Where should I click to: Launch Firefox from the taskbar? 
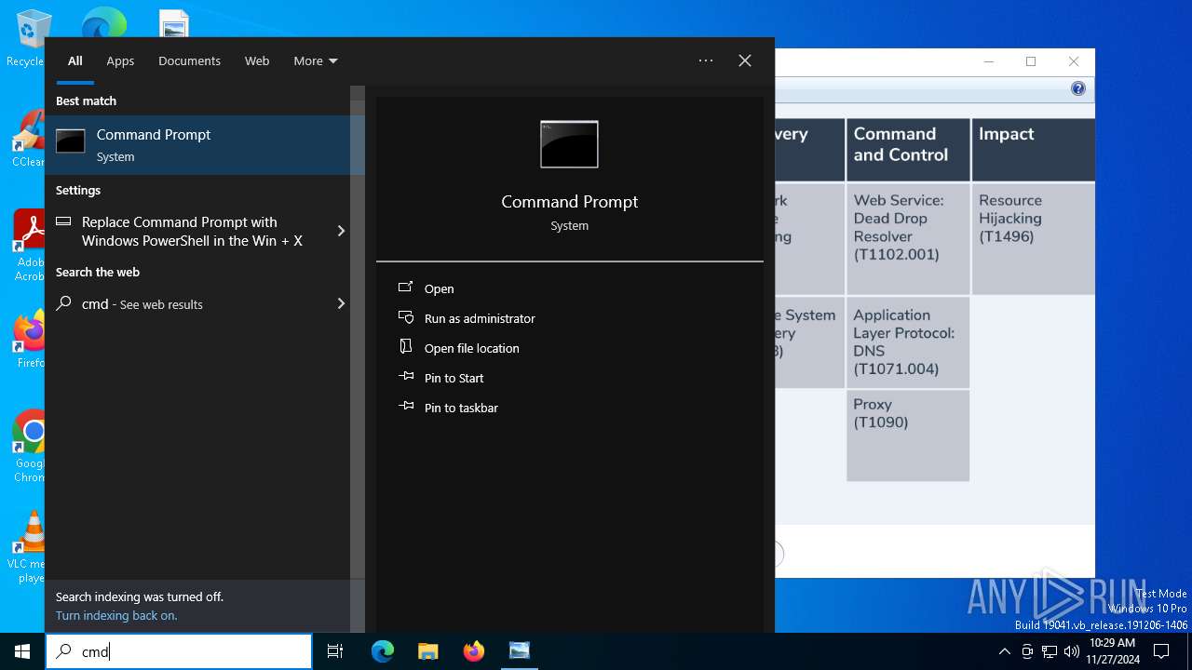pos(474,651)
